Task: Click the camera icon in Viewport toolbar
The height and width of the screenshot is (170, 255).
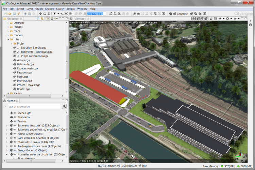Action: [220, 19]
